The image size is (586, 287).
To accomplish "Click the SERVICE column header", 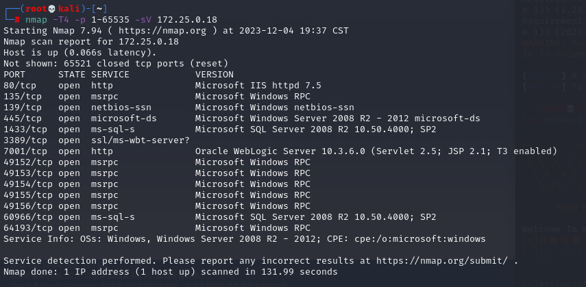I will click(110, 75).
